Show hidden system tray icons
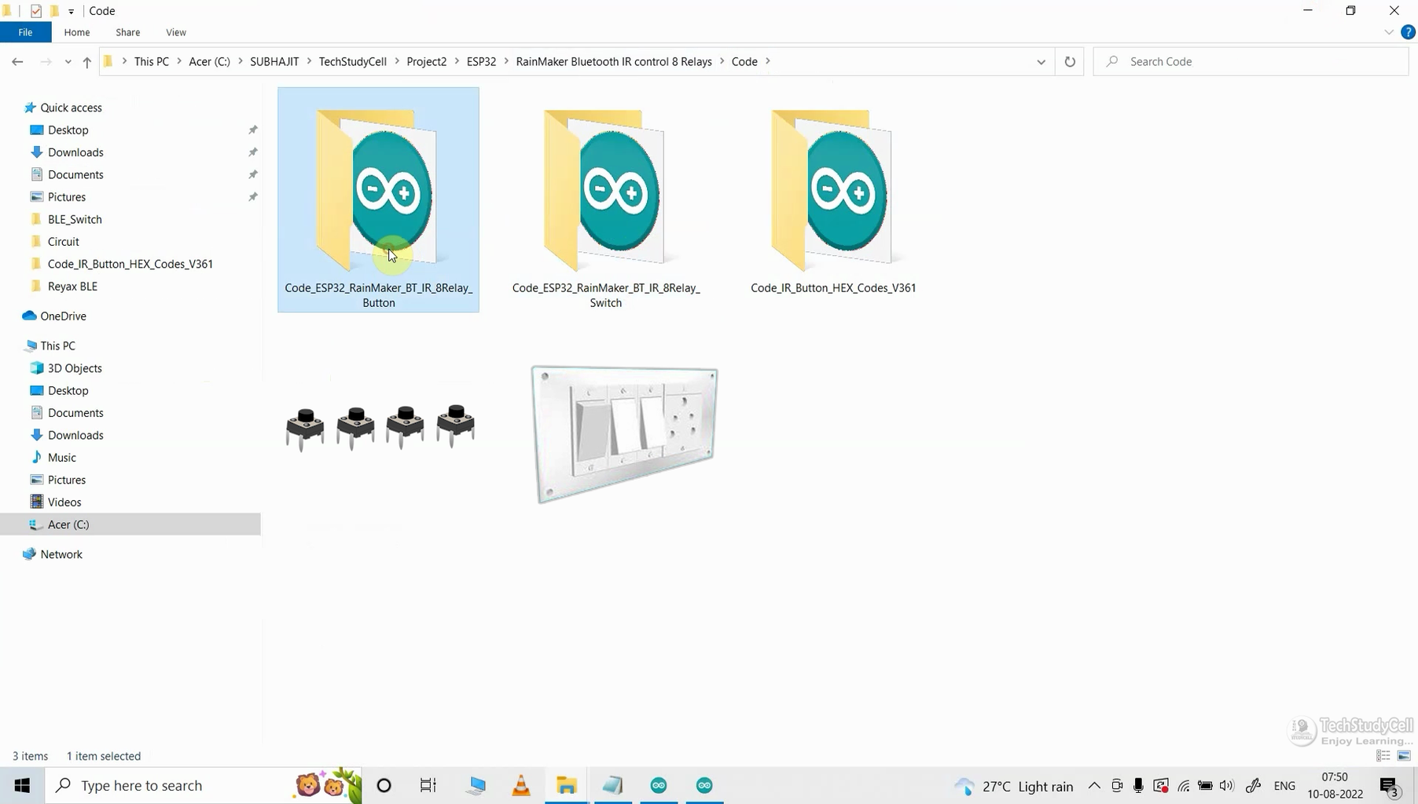Image resolution: width=1418 pixels, height=804 pixels. tap(1093, 785)
